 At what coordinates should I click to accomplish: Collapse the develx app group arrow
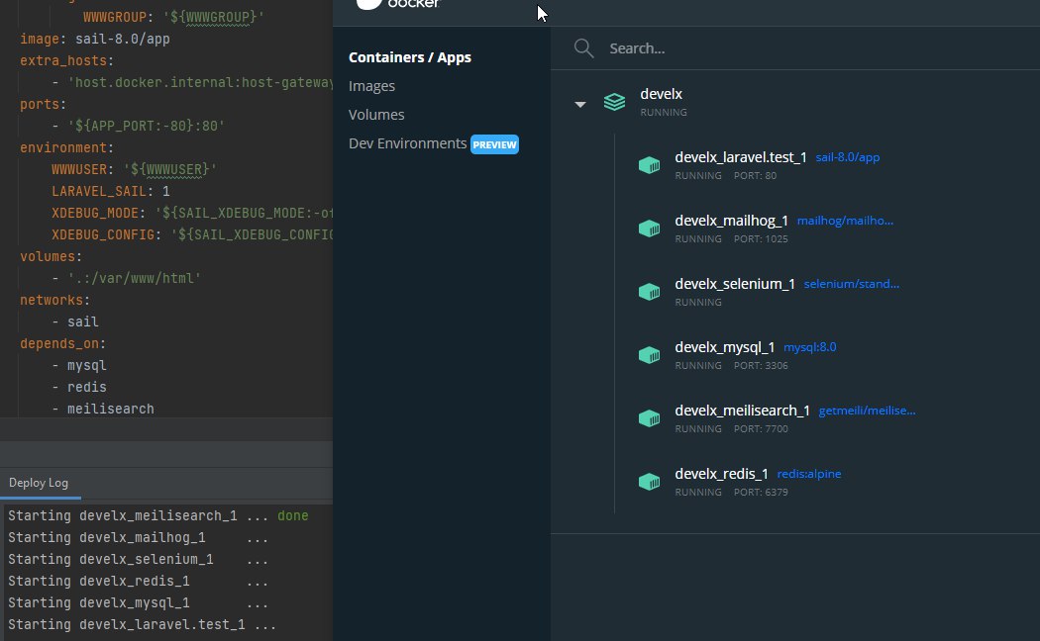tap(580, 104)
